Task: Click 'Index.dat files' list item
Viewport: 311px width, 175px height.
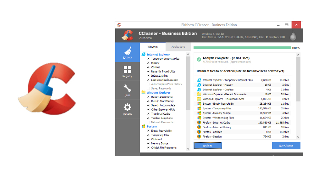Action: pos(160,76)
